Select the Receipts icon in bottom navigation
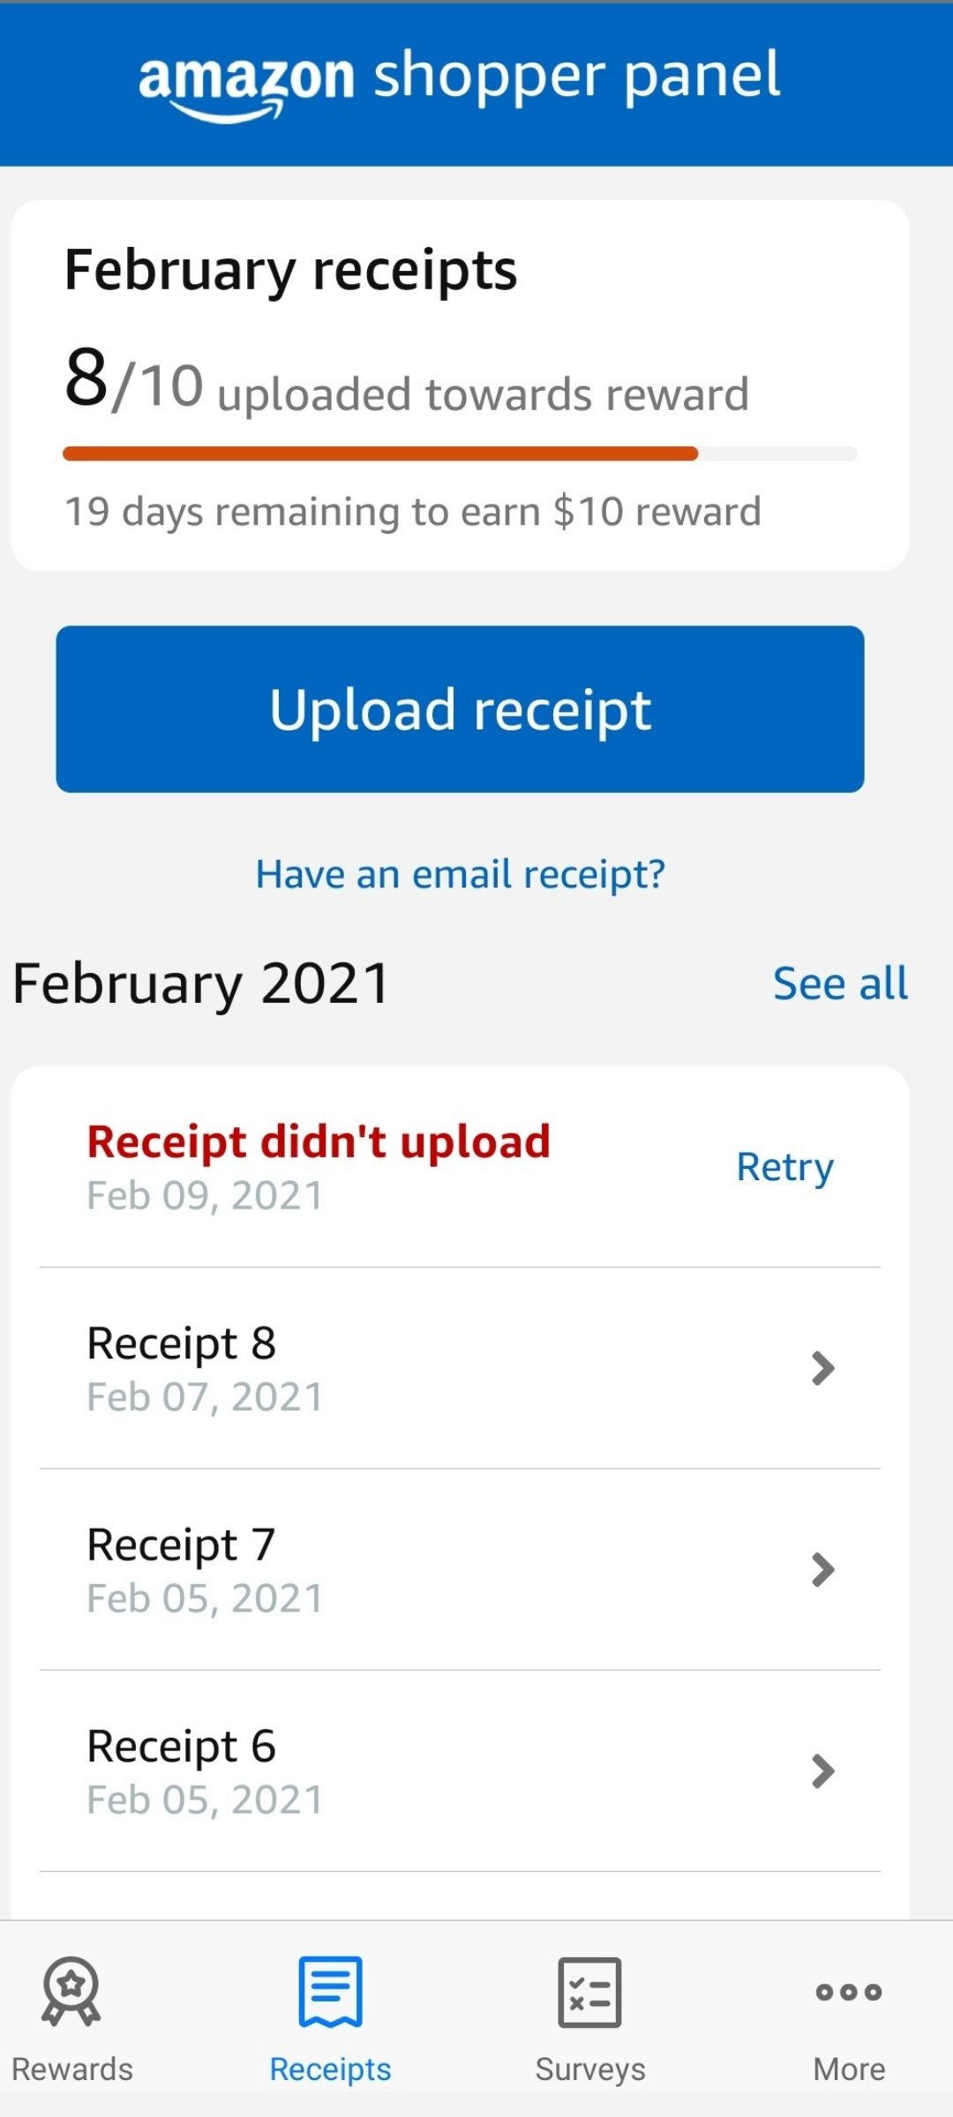 [330, 1992]
